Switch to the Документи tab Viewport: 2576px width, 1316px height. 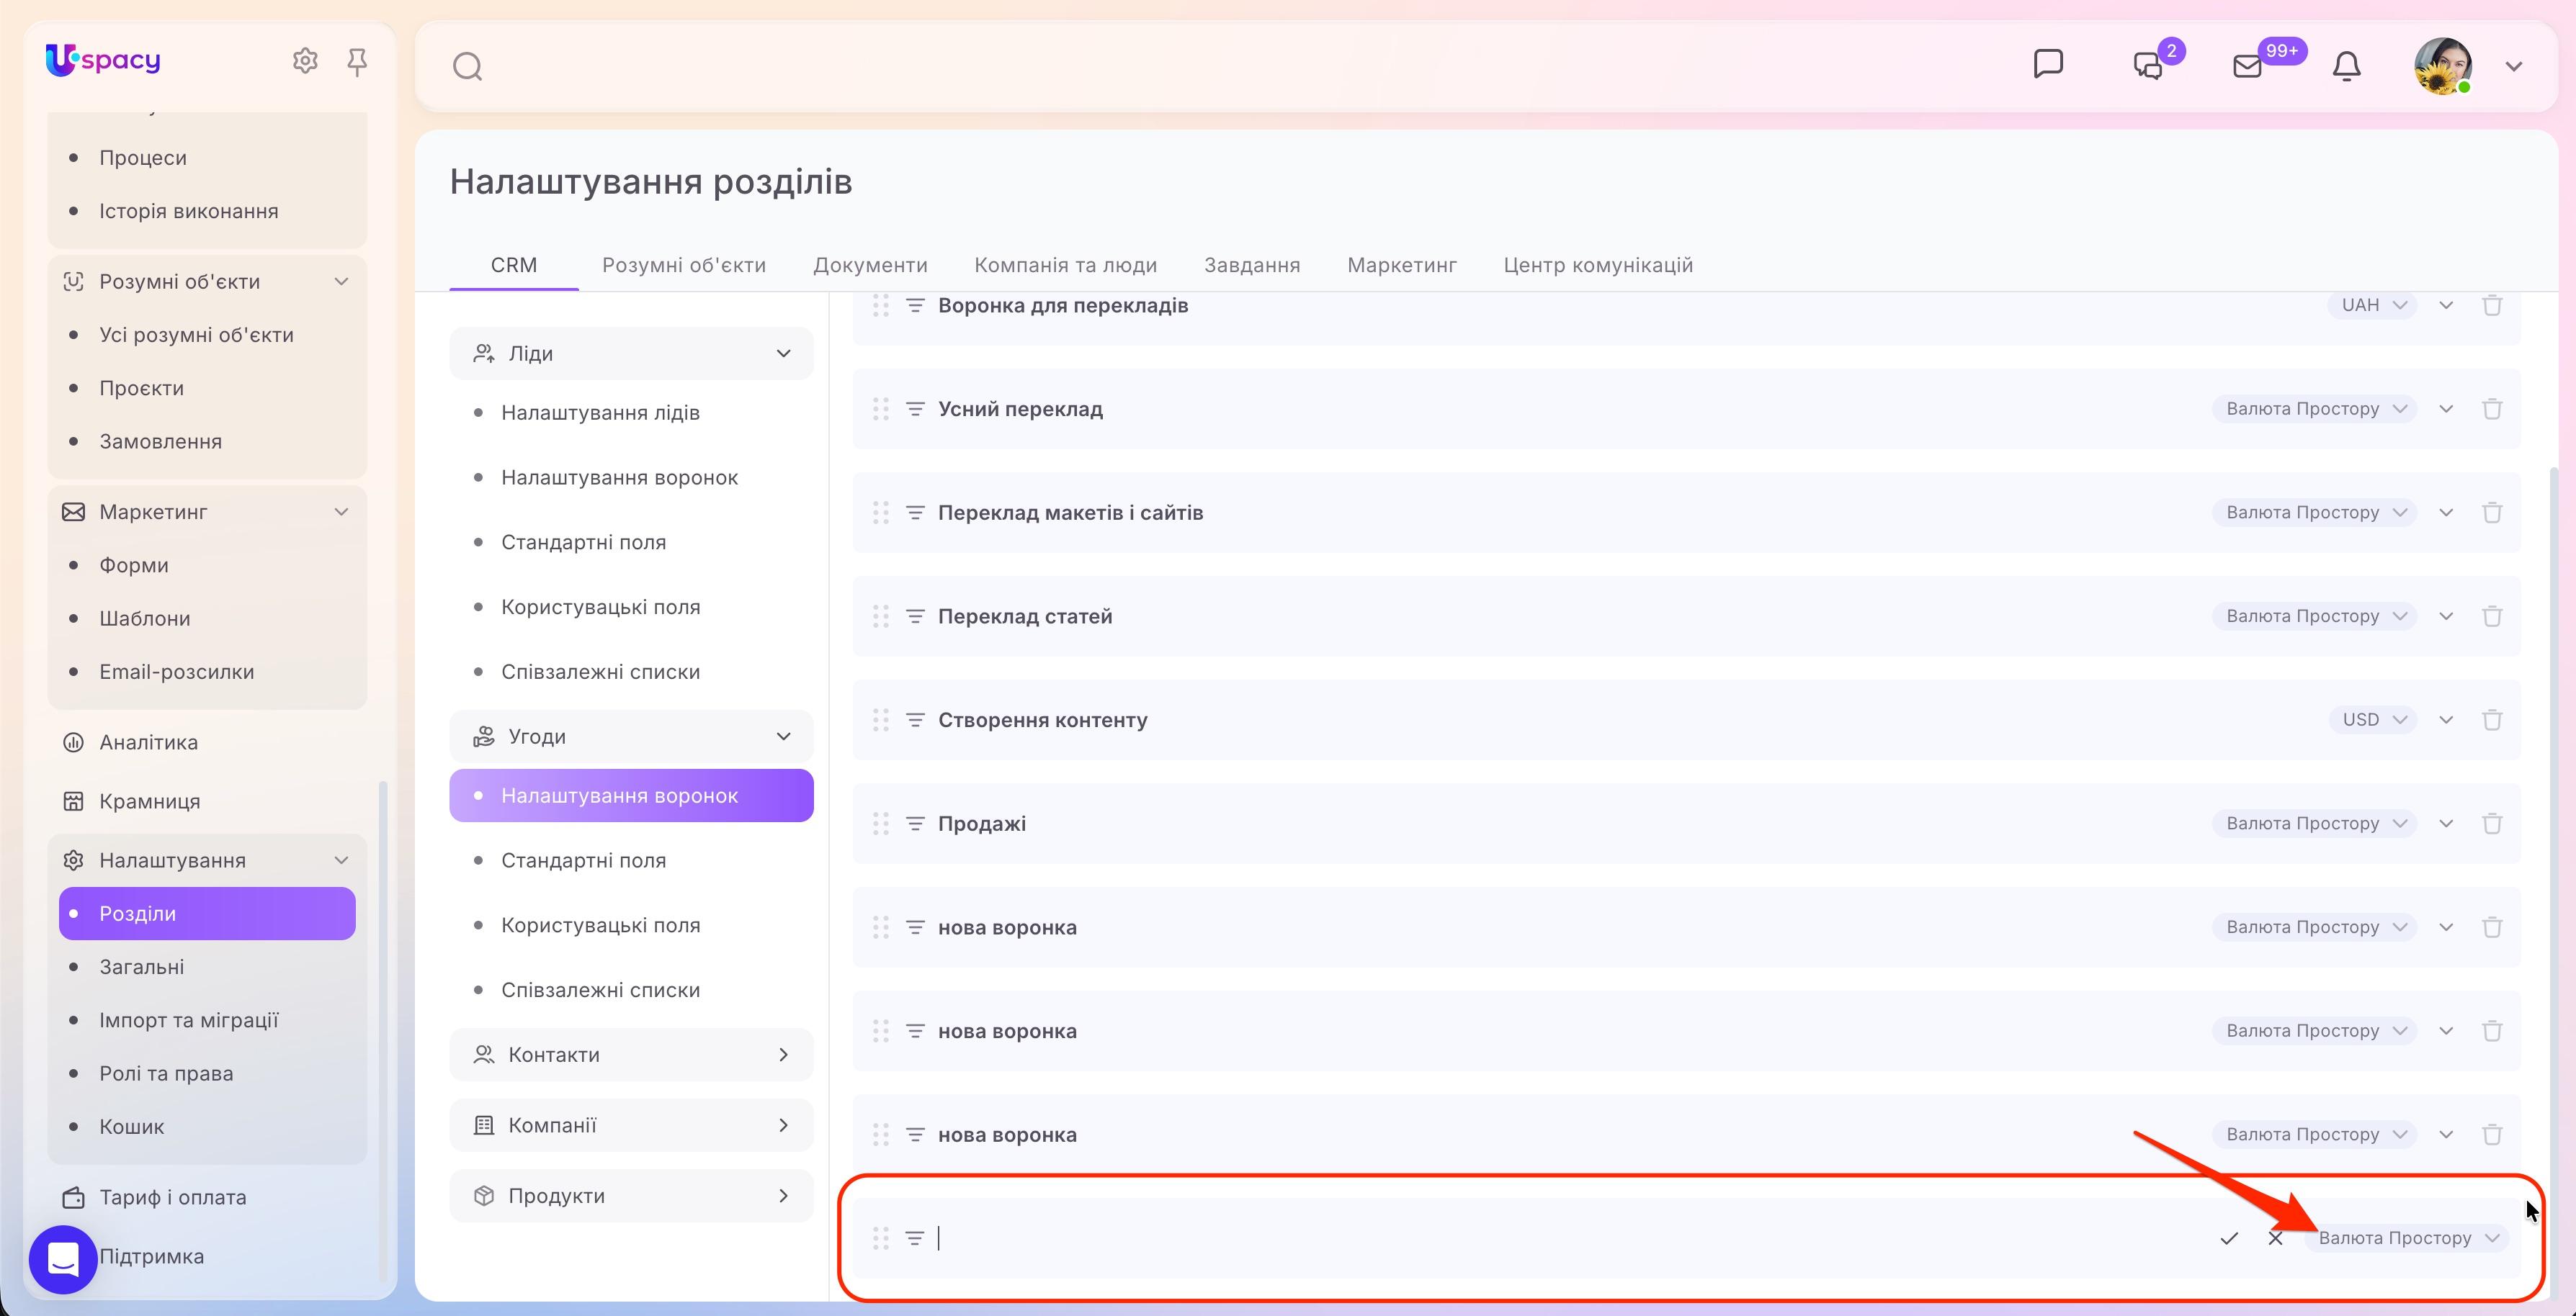pos(870,265)
